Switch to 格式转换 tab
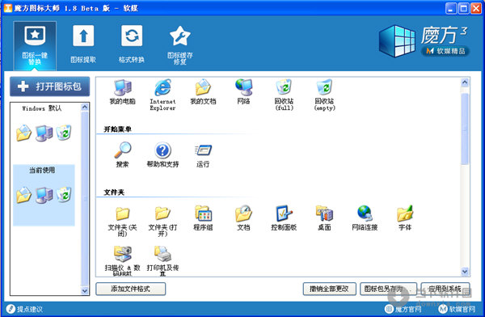The width and height of the screenshot is (485, 317). point(132,45)
